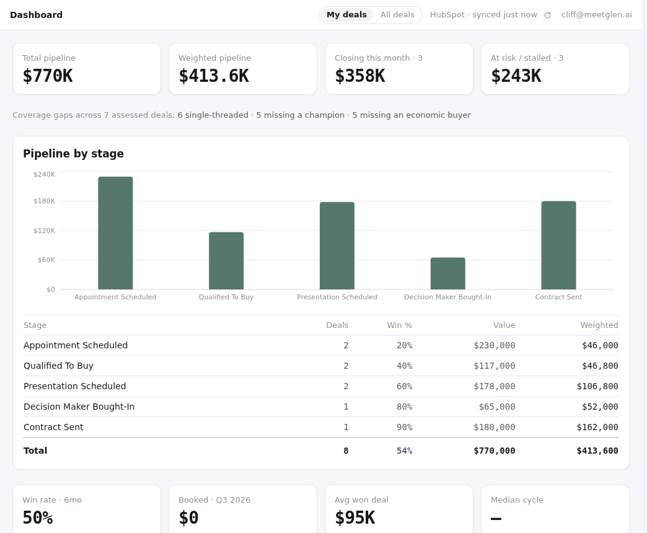Image resolution: width=647 pixels, height=533 pixels.
Task: Click HubSpot synced just now status
Action: pos(483,15)
